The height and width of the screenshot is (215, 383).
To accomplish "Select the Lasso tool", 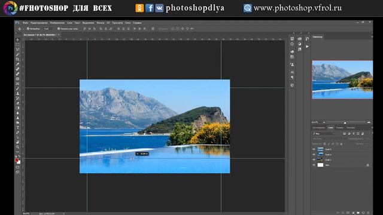I will pyautogui.click(x=17, y=50).
